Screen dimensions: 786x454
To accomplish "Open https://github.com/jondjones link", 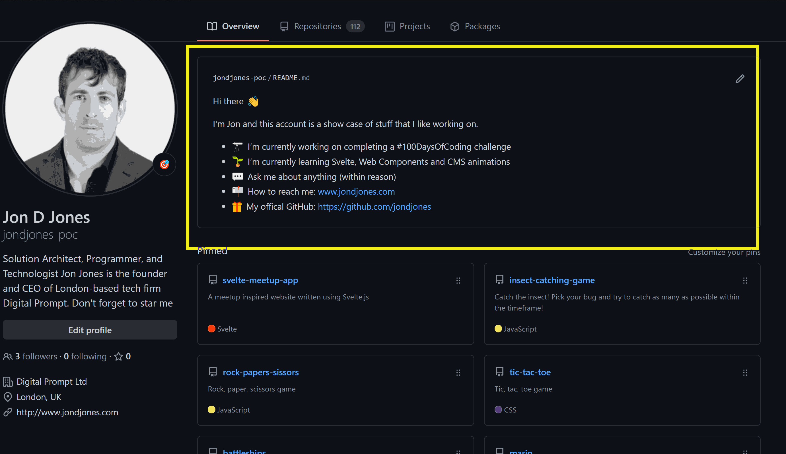I will (375, 207).
